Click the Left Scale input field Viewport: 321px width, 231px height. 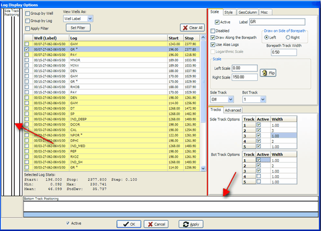pyautogui.click(x=244, y=68)
